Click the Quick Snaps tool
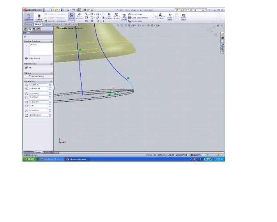The image size is (277, 222). 170,17
